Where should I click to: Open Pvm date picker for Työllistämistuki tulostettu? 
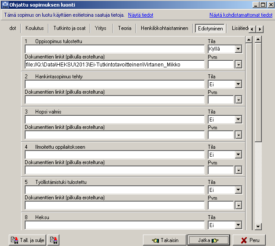[238, 205]
